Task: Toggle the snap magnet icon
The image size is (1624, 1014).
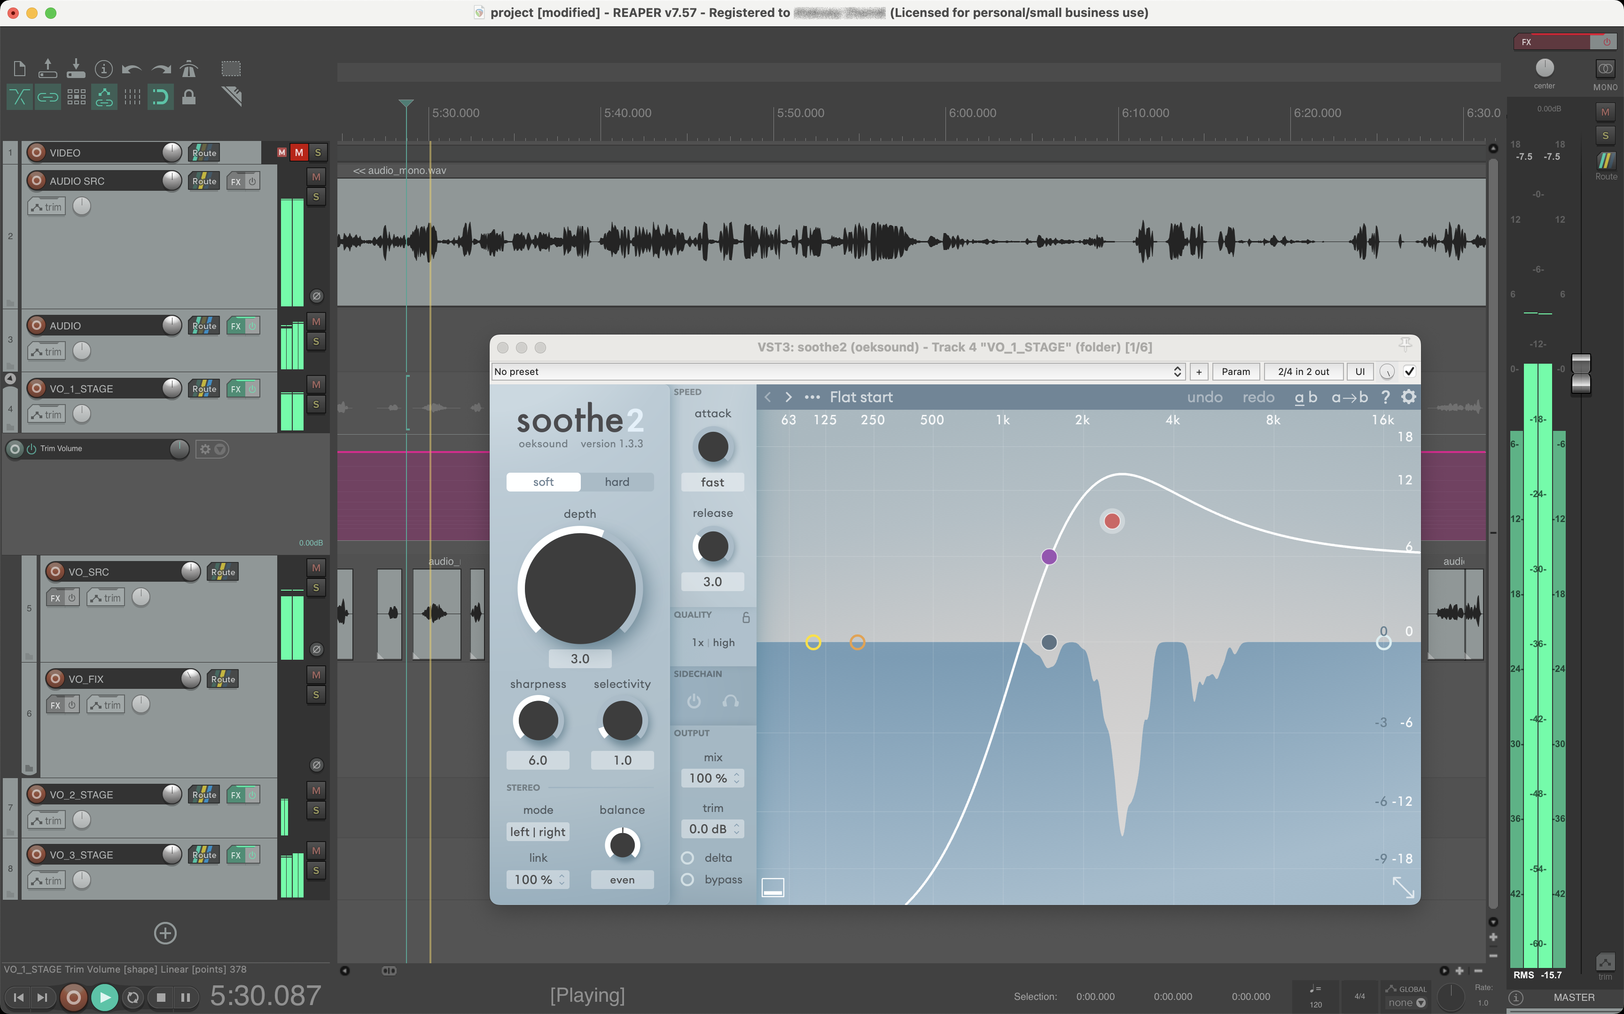Action: [160, 97]
